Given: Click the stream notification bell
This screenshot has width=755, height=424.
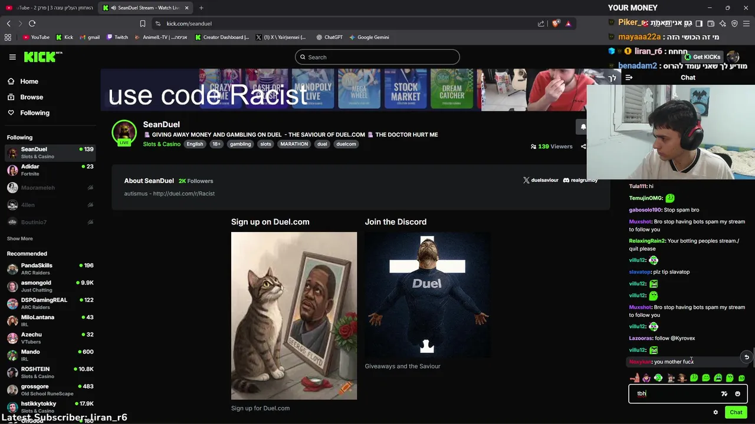Looking at the screenshot, I should [583, 127].
